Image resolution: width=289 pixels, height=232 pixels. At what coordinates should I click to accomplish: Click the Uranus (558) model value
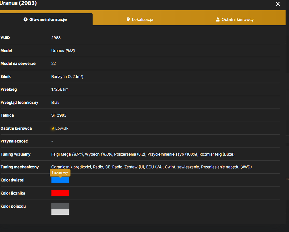pos(63,51)
